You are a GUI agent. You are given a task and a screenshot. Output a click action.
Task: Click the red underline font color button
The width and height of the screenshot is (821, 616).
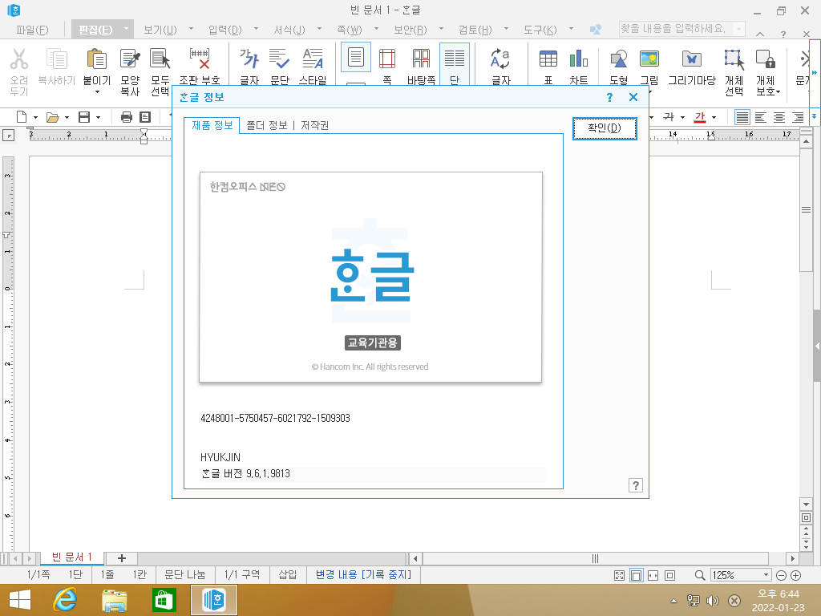700,117
